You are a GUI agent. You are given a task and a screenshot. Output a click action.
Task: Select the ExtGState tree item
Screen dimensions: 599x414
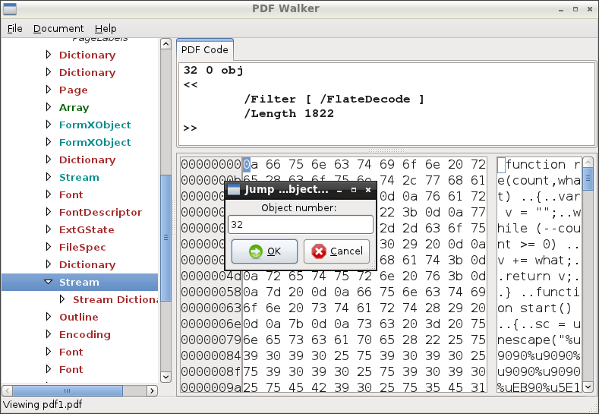coord(87,229)
